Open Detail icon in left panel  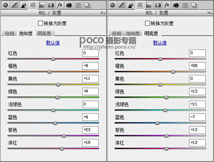[24, 5]
